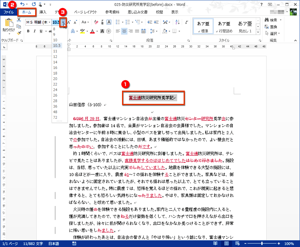Collapse the ribbon with the chevron
Screen dimensions: 300x247
tap(296, 40)
